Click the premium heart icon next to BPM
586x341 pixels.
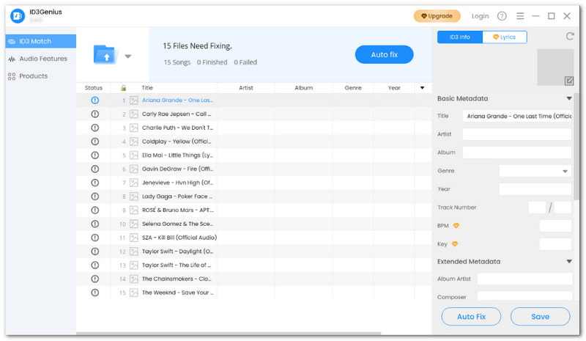pos(456,226)
